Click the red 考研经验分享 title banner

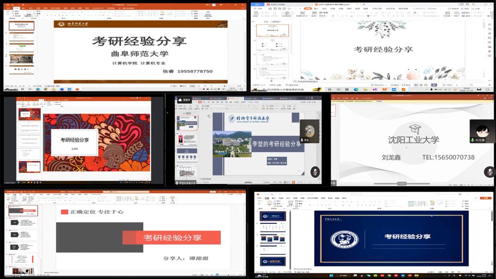[172, 238]
